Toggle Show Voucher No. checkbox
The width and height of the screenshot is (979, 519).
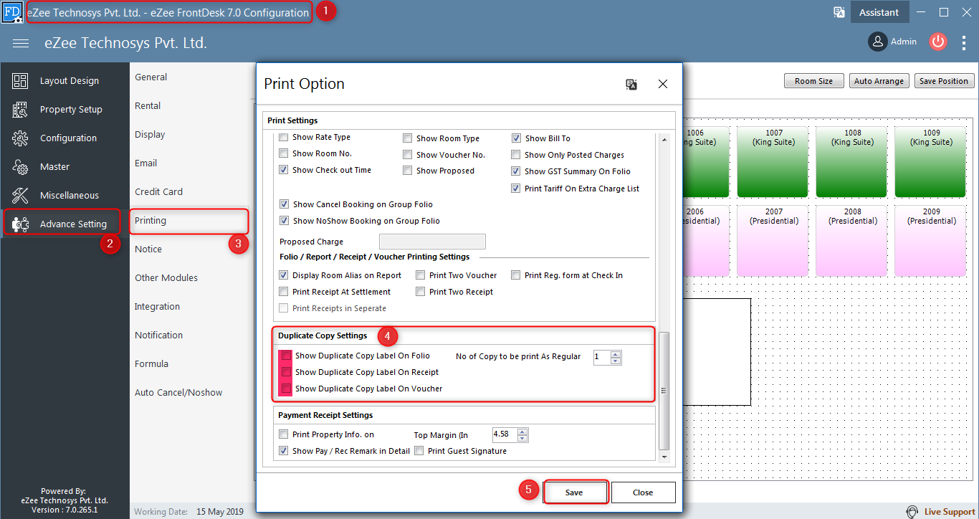tap(408, 155)
